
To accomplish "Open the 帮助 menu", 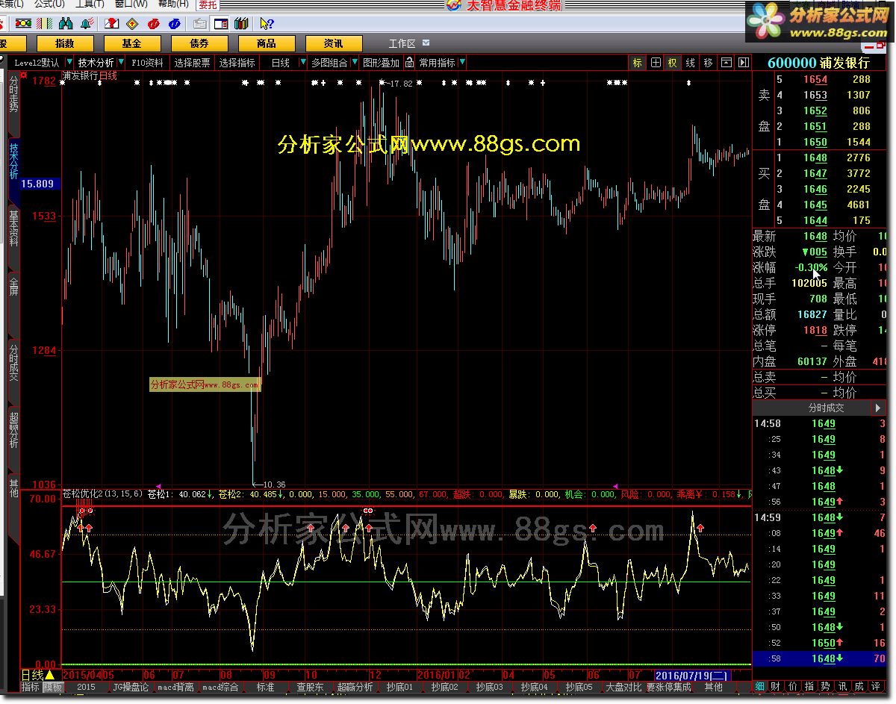I will click(x=173, y=4).
